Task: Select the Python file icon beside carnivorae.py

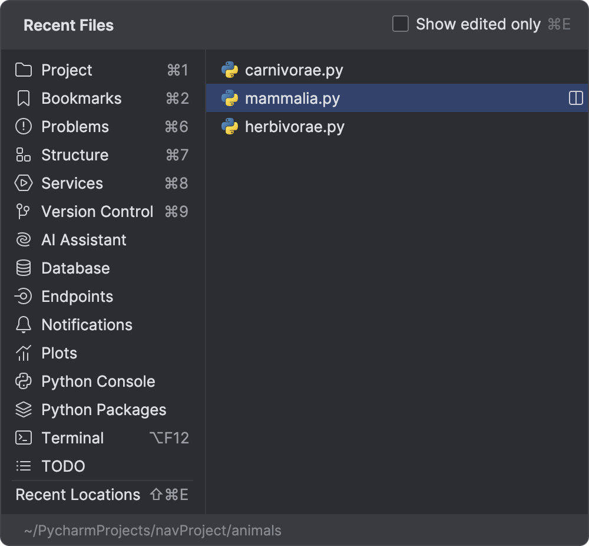Action: pos(230,70)
